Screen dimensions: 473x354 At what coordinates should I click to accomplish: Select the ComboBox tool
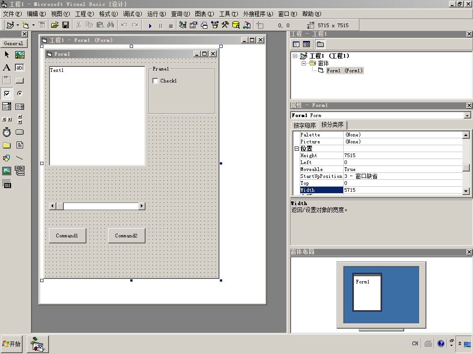click(x=6, y=106)
